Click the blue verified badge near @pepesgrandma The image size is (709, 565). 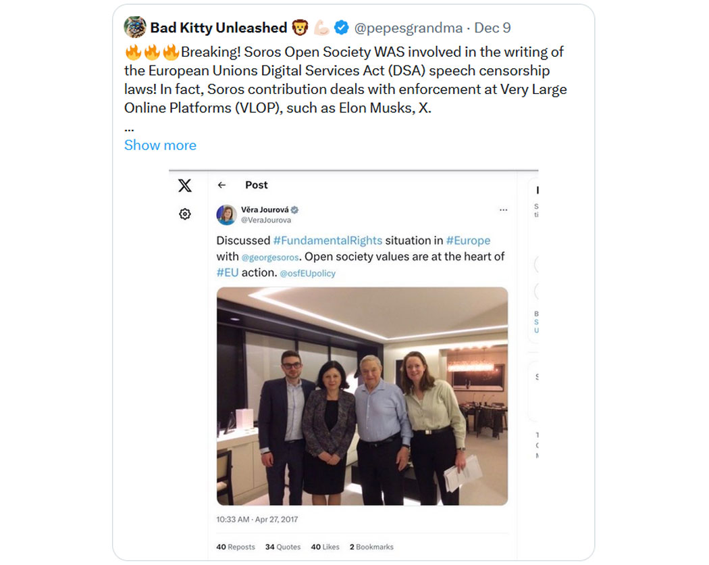point(342,28)
